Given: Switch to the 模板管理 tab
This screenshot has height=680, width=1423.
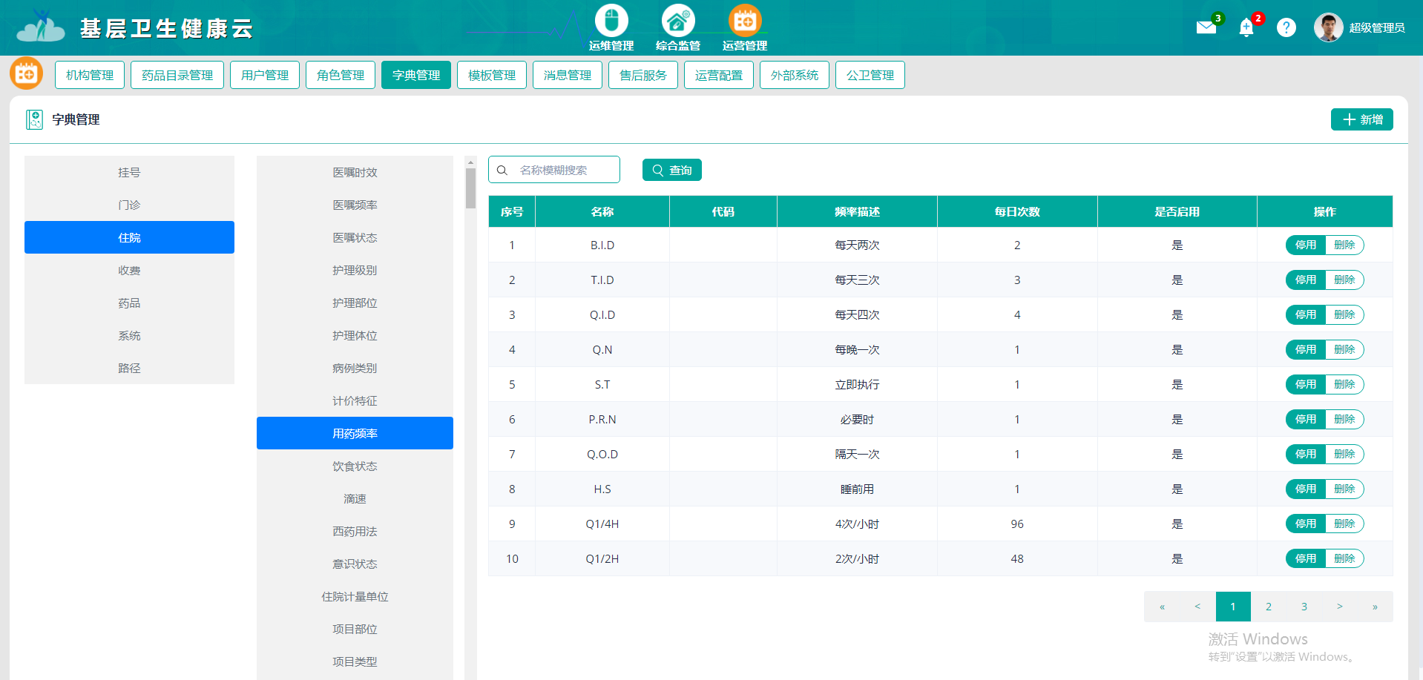Looking at the screenshot, I should (492, 75).
